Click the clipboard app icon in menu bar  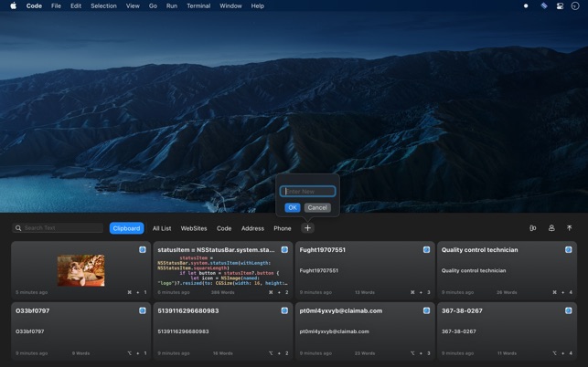[543, 5]
